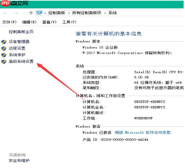Click shield icon beside 设备管理器

[x=4, y=42]
